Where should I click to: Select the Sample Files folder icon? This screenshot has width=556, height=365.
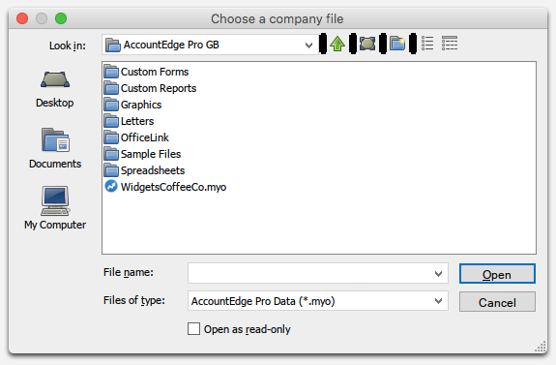click(111, 154)
